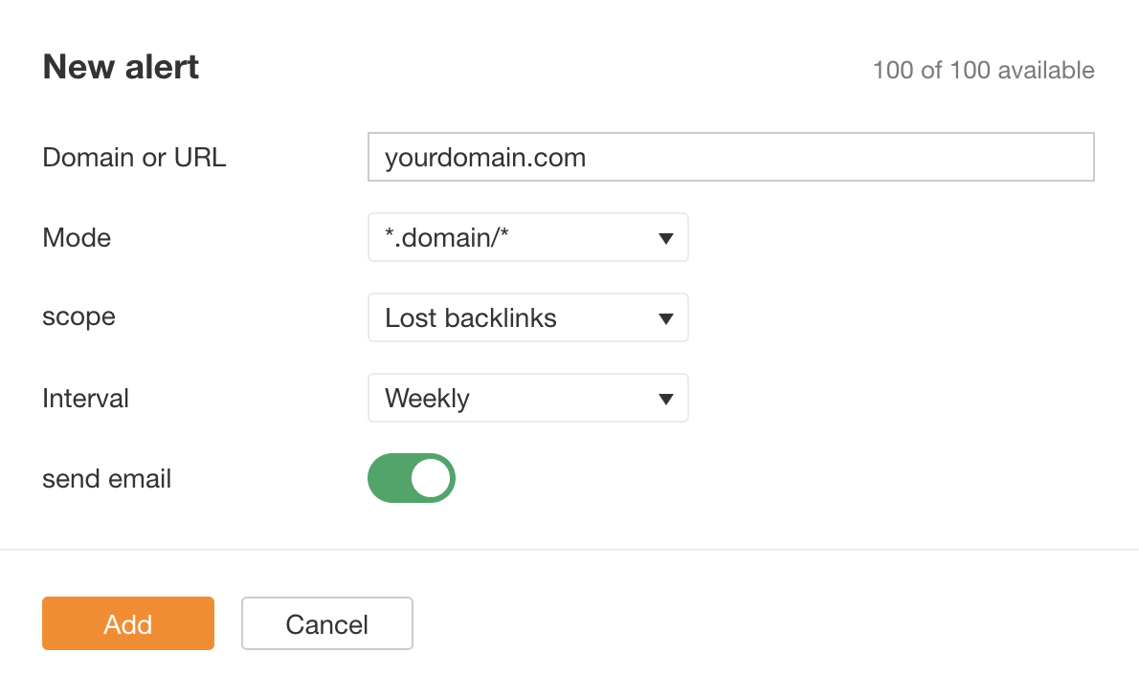The height and width of the screenshot is (696, 1139).
Task: Click the "New alert" dialog heading
Action: point(121,67)
